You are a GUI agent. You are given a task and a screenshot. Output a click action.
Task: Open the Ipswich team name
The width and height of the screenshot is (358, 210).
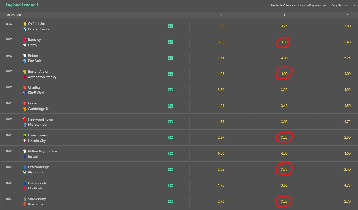34,157
